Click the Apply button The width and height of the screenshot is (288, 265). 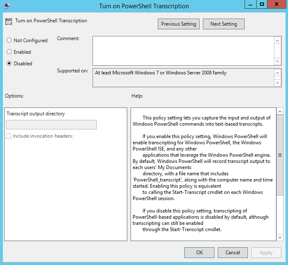click(266, 253)
